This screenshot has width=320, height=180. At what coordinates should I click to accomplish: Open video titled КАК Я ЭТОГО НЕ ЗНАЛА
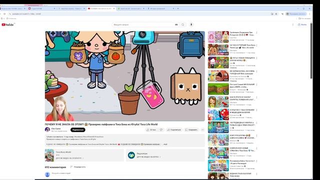(242, 98)
